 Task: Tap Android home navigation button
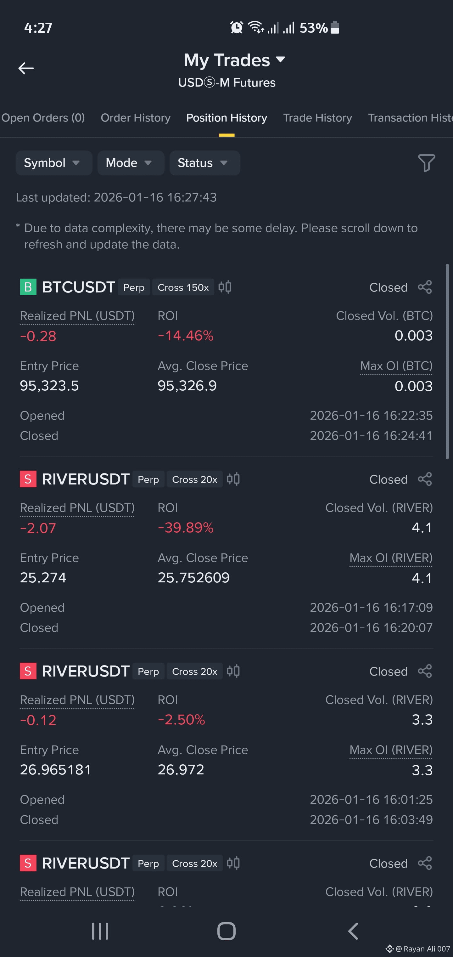tap(226, 932)
